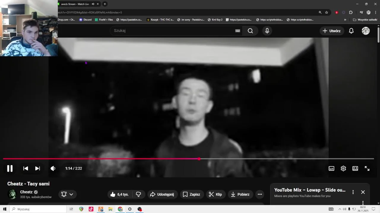Open the FiveM > Files bookmark

tap(104, 20)
